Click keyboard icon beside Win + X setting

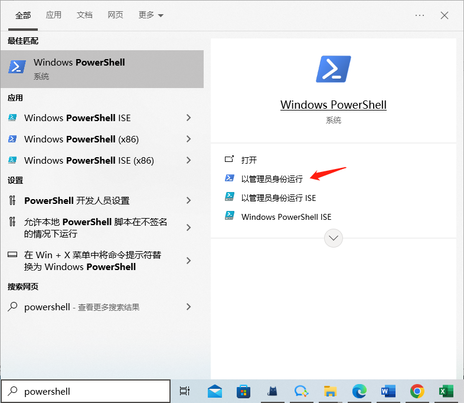point(12,254)
